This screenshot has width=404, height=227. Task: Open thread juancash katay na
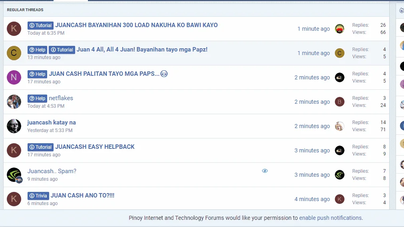[x=52, y=122]
